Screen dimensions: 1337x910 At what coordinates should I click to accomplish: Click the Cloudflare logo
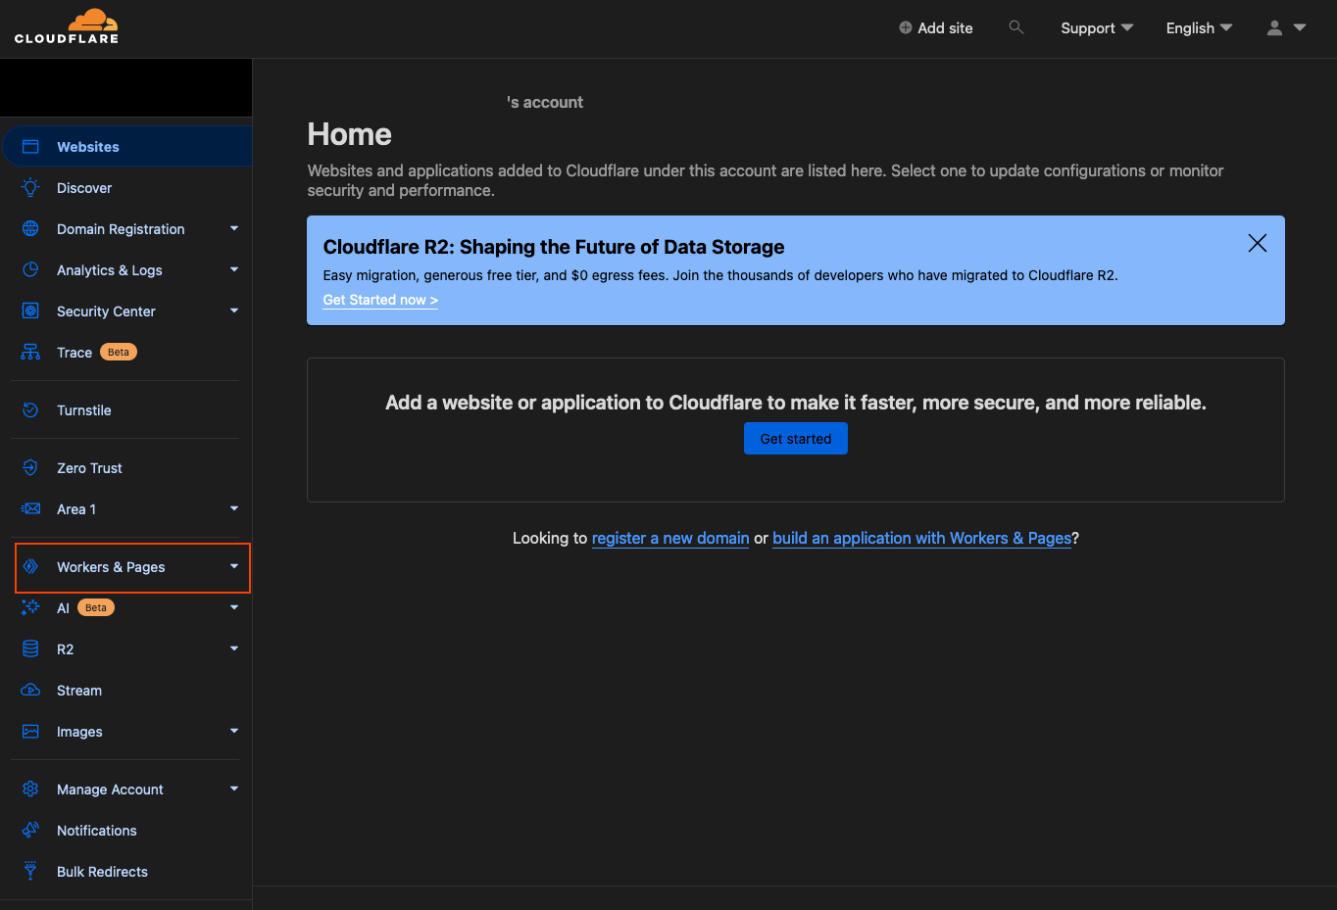67,26
